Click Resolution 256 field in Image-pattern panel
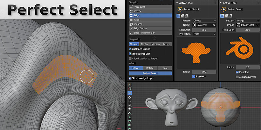The image size is (261, 130). click(248, 30)
